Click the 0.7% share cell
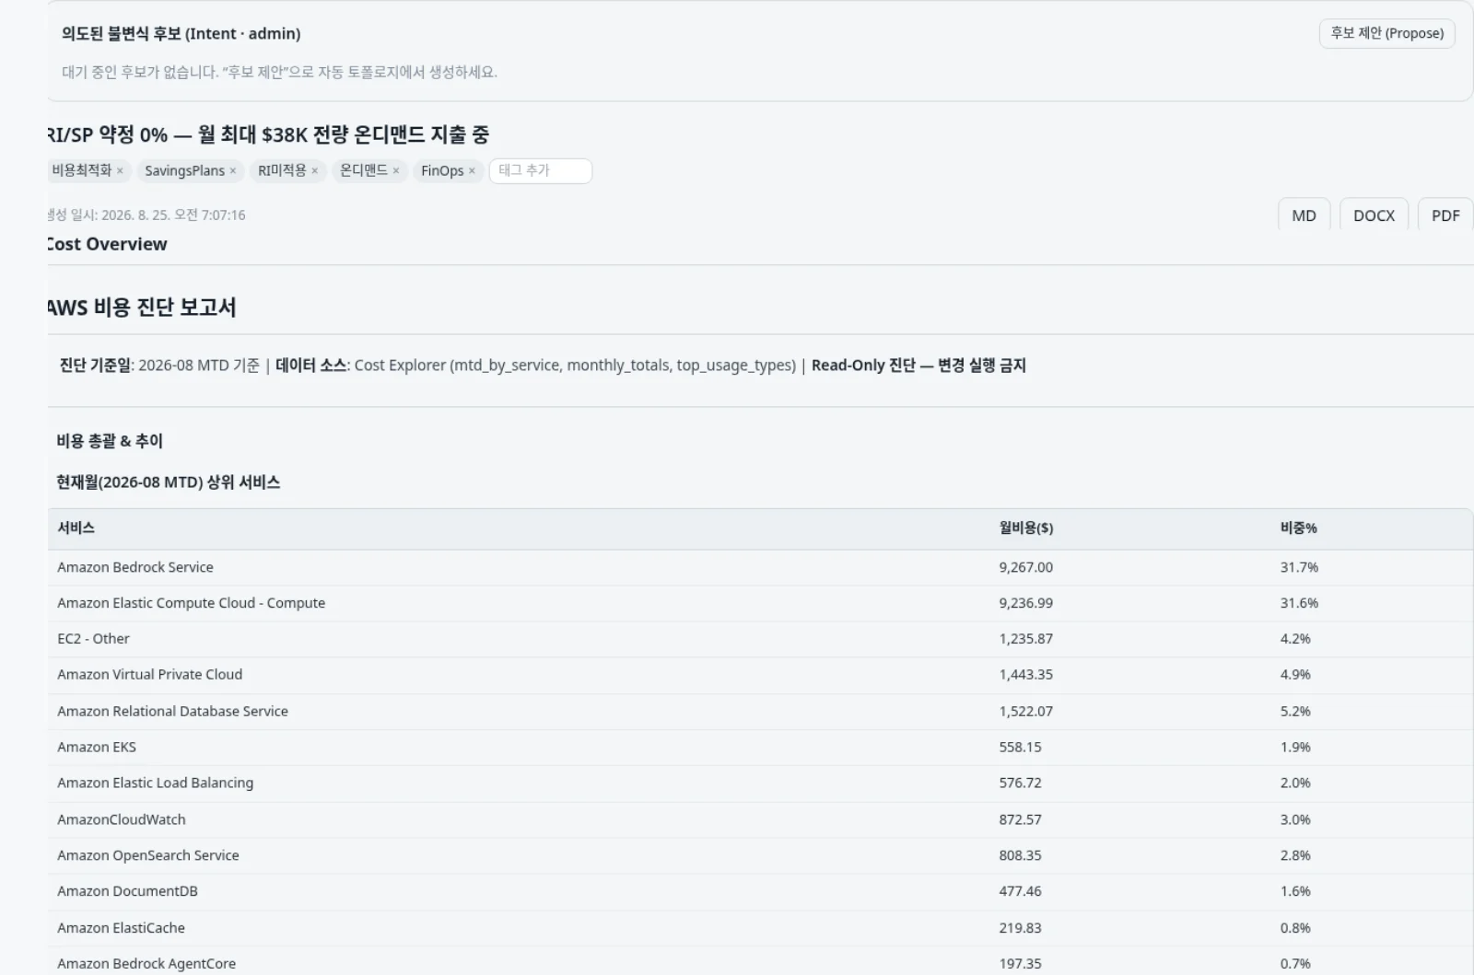 point(1295,964)
